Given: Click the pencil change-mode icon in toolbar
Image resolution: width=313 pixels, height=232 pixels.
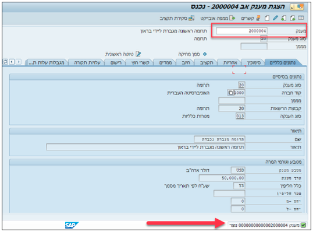Looking at the screenshot, I should coord(275,18).
